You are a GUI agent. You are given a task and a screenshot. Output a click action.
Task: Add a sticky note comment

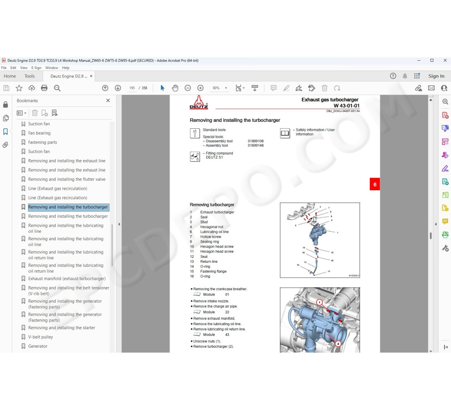(273, 88)
